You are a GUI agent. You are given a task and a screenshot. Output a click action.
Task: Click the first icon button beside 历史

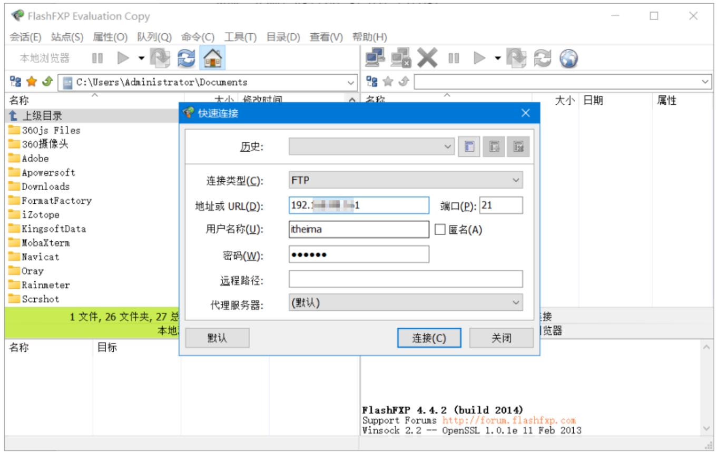pos(469,146)
